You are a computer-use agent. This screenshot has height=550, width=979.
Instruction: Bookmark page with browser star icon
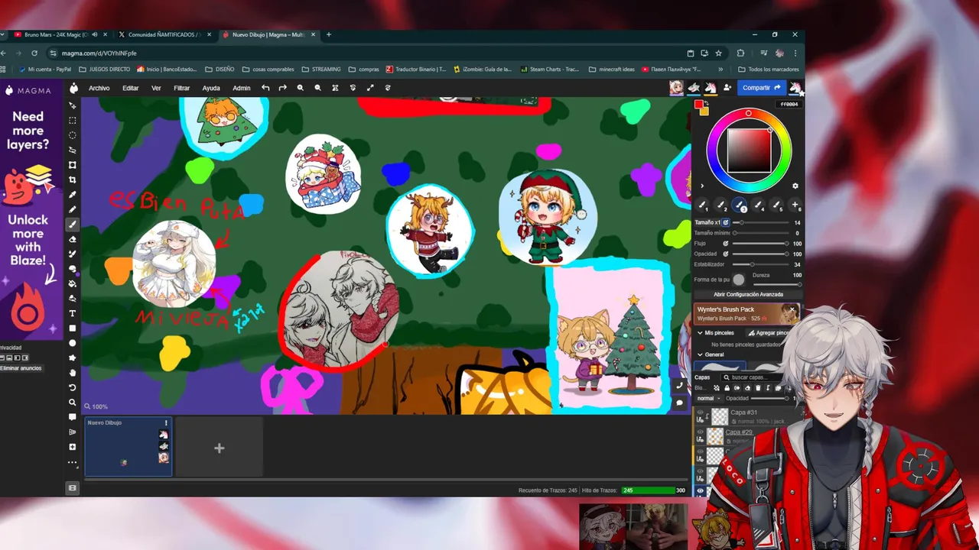click(x=718, y=53)
